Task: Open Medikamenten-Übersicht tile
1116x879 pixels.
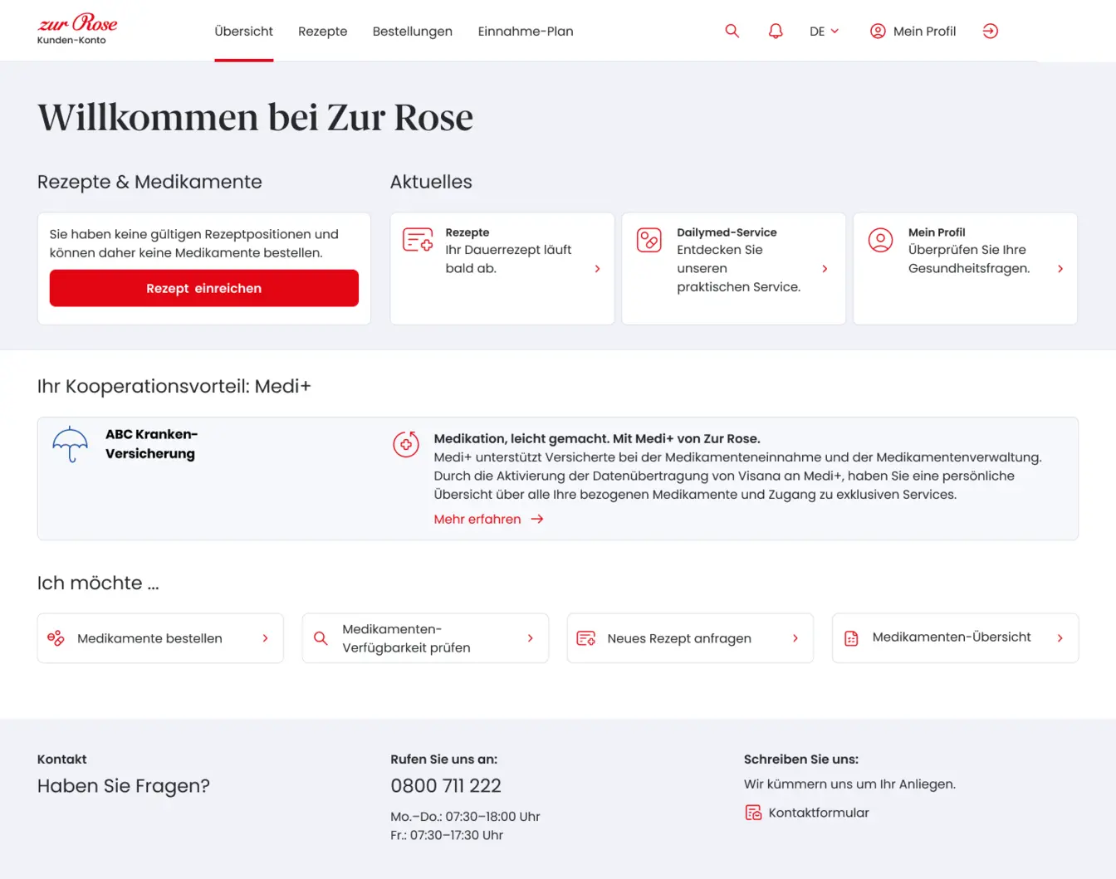Action: [x=955, y=638]
